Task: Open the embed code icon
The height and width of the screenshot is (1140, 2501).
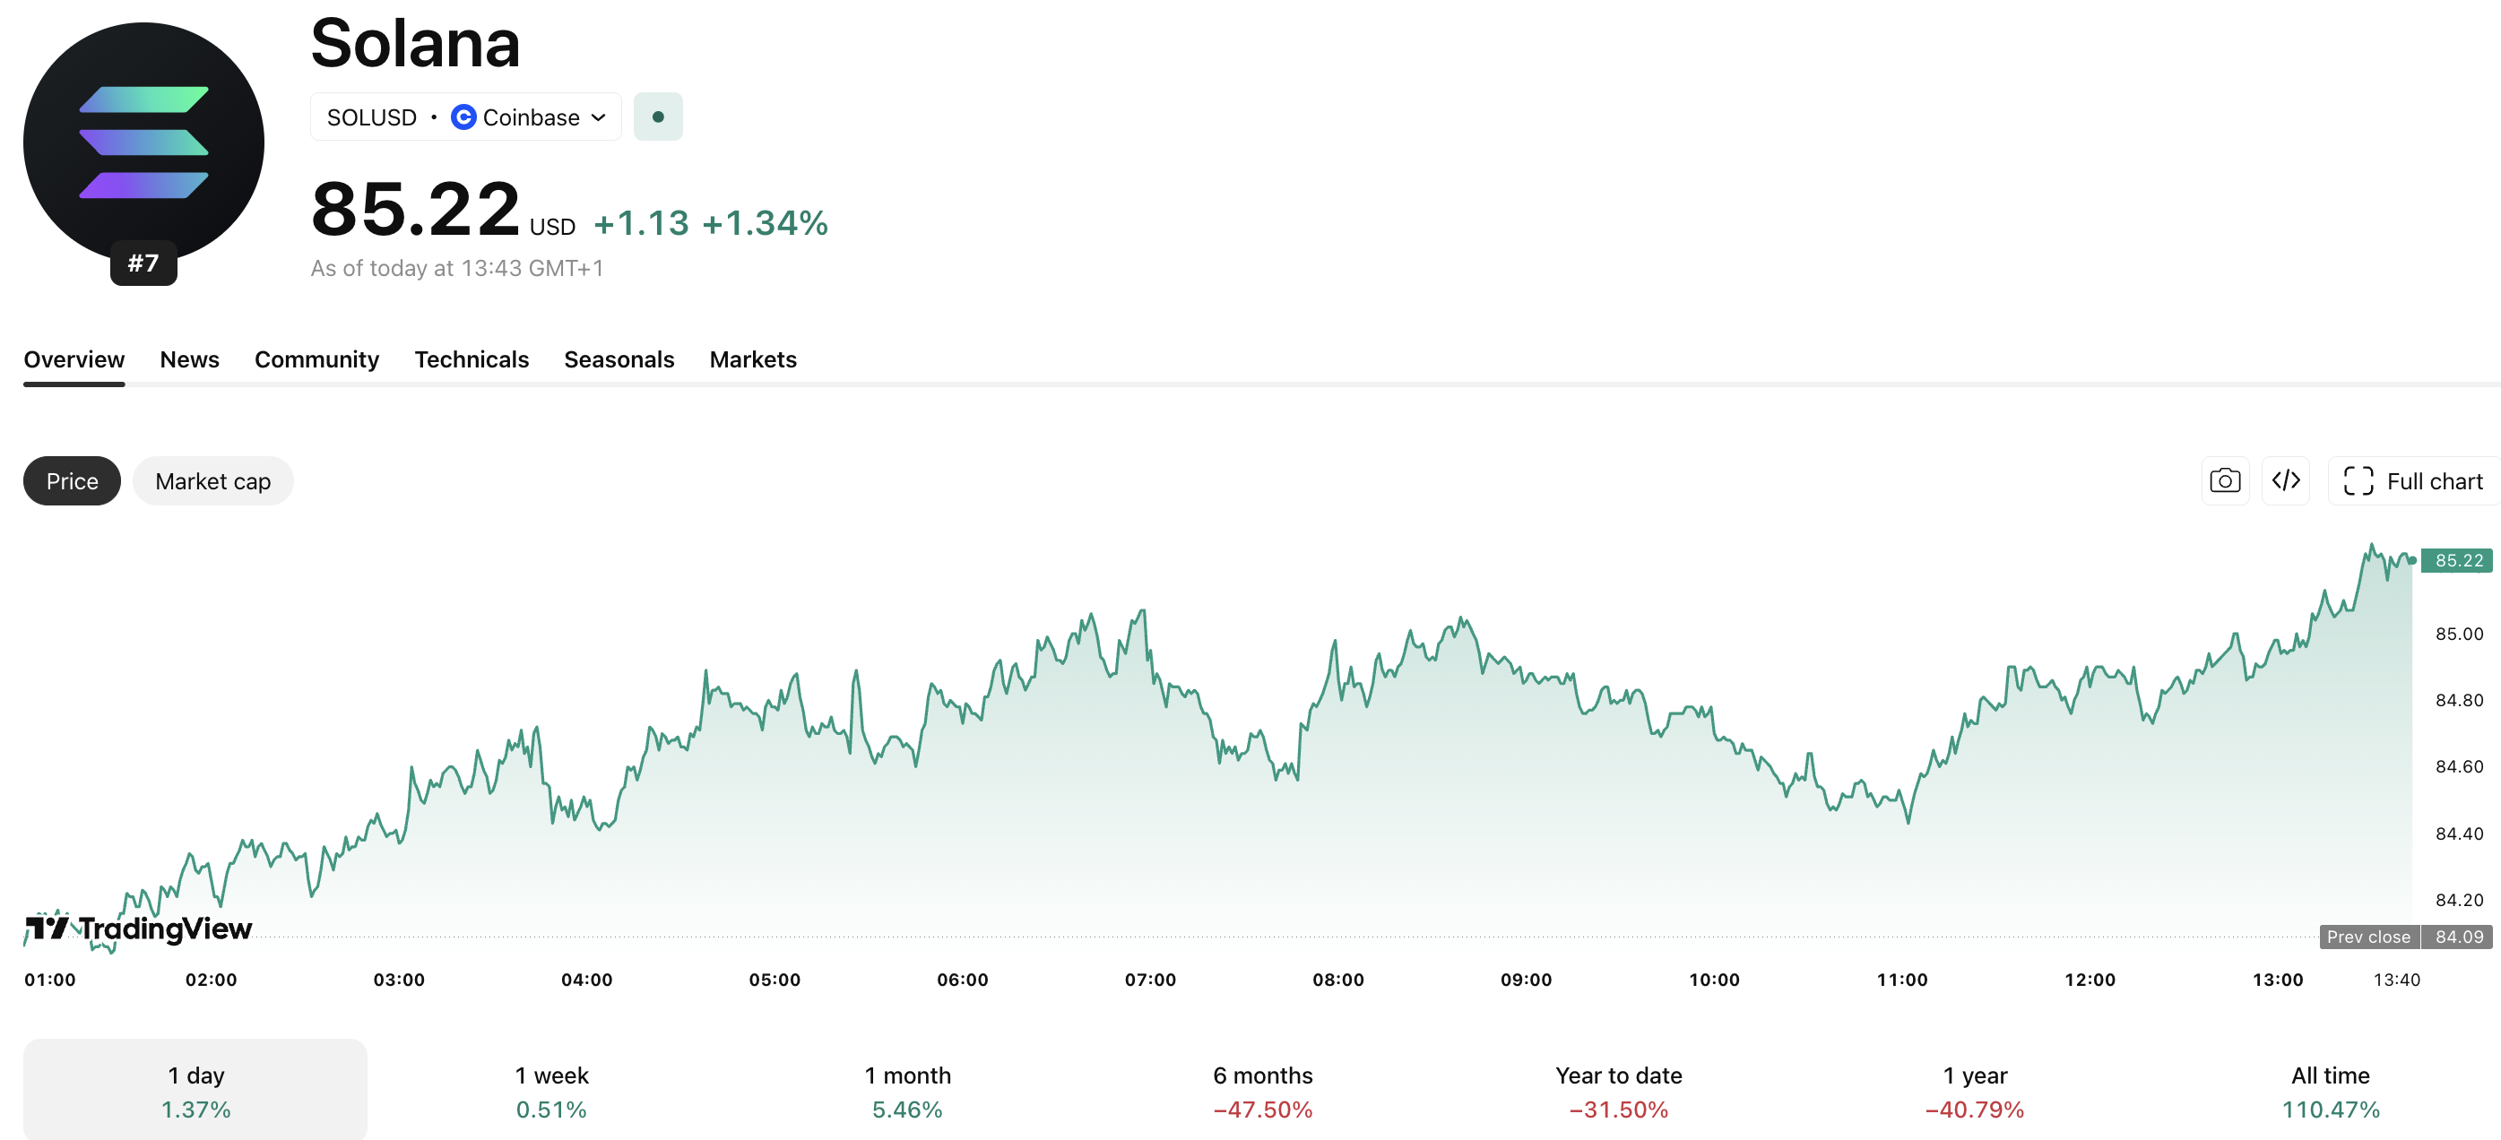Action: [2286, 480]
